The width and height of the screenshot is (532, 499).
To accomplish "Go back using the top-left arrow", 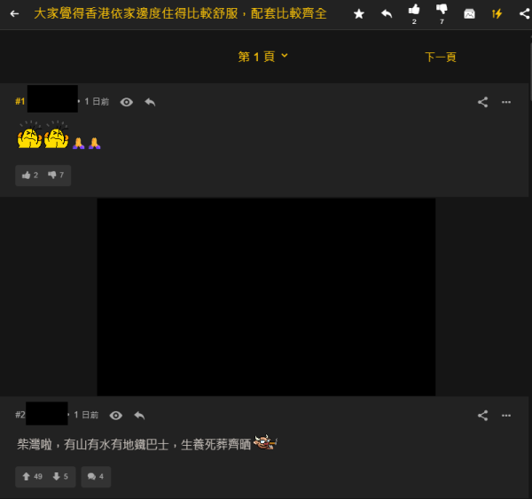I will (14, 14).
